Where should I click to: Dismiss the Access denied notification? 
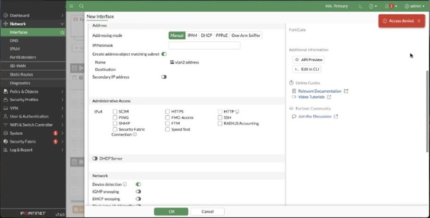[x=419, y=21]
